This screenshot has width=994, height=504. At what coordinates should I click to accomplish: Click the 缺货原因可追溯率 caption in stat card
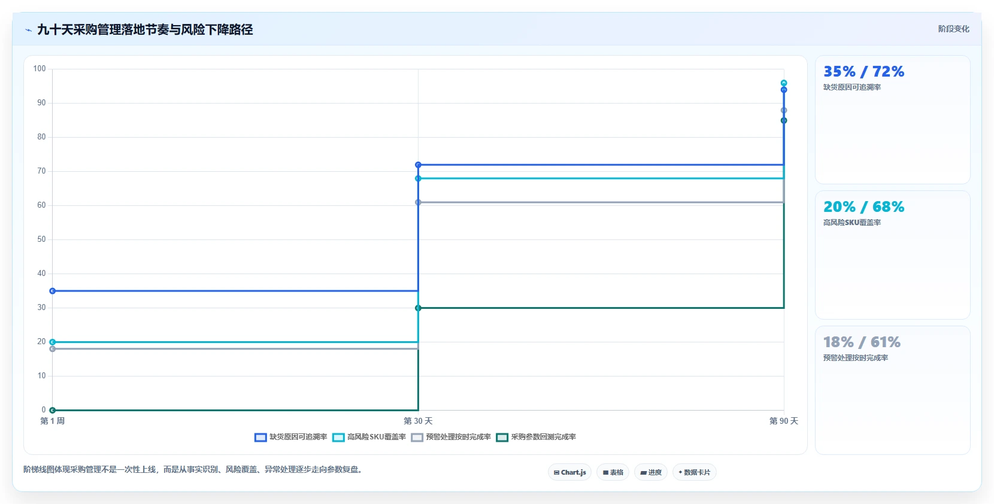point(851,87)
